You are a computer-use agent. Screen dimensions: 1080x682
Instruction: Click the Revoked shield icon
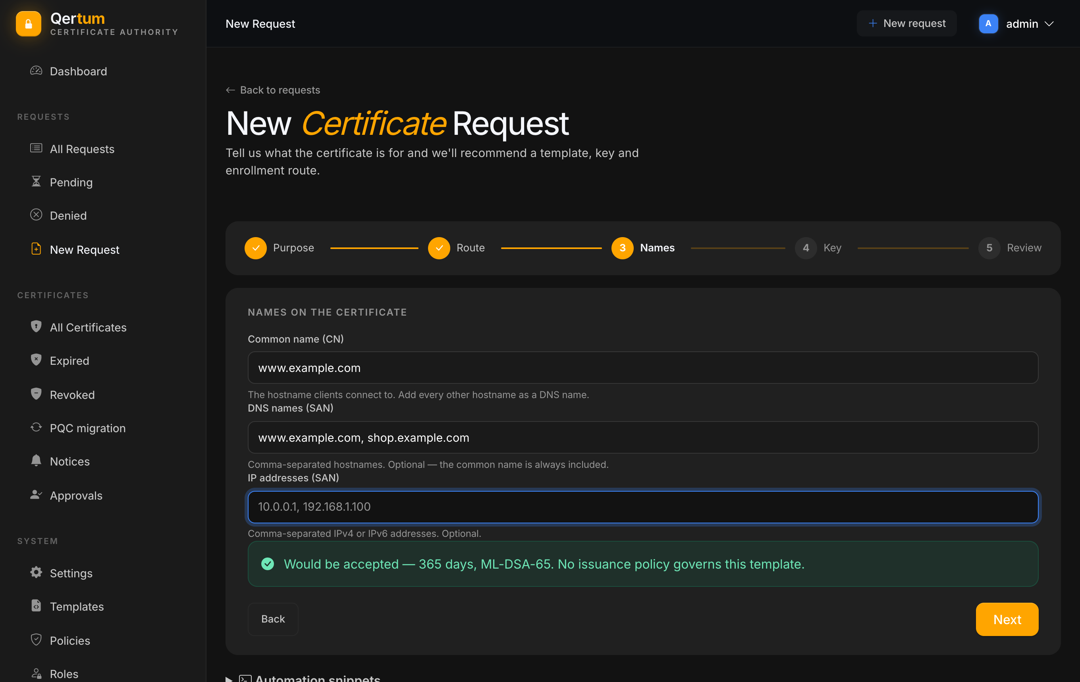coord(36,394)
